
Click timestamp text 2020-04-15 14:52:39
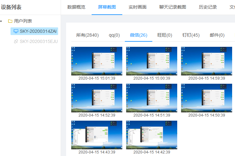click(x=97, y=115)
